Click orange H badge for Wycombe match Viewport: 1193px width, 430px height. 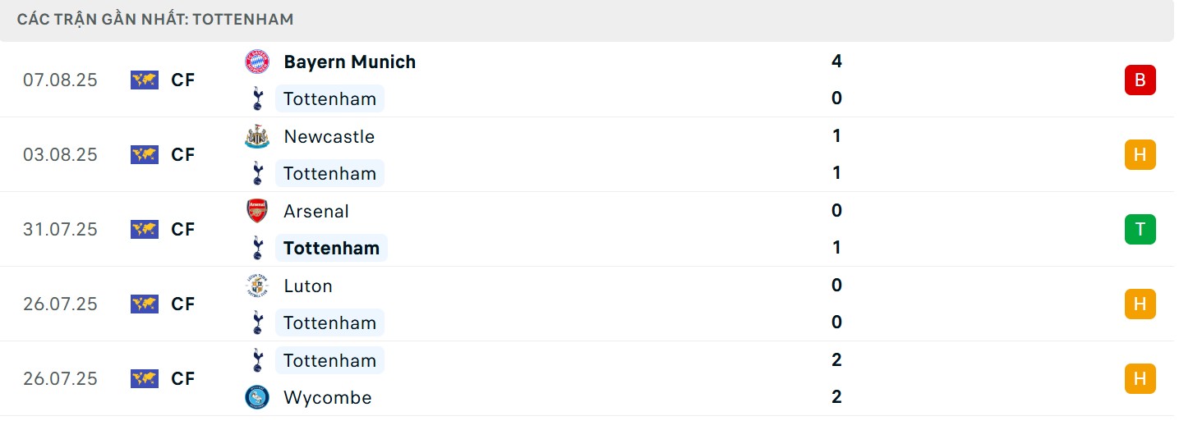[x=1140, y=379]
